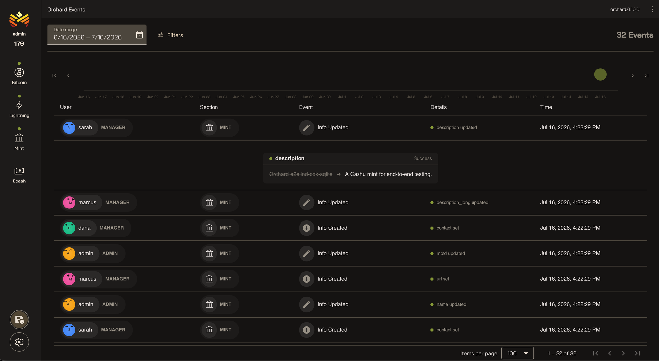The image size is (659, 361).
Task: Open the Lightning section
Action: 19,109
